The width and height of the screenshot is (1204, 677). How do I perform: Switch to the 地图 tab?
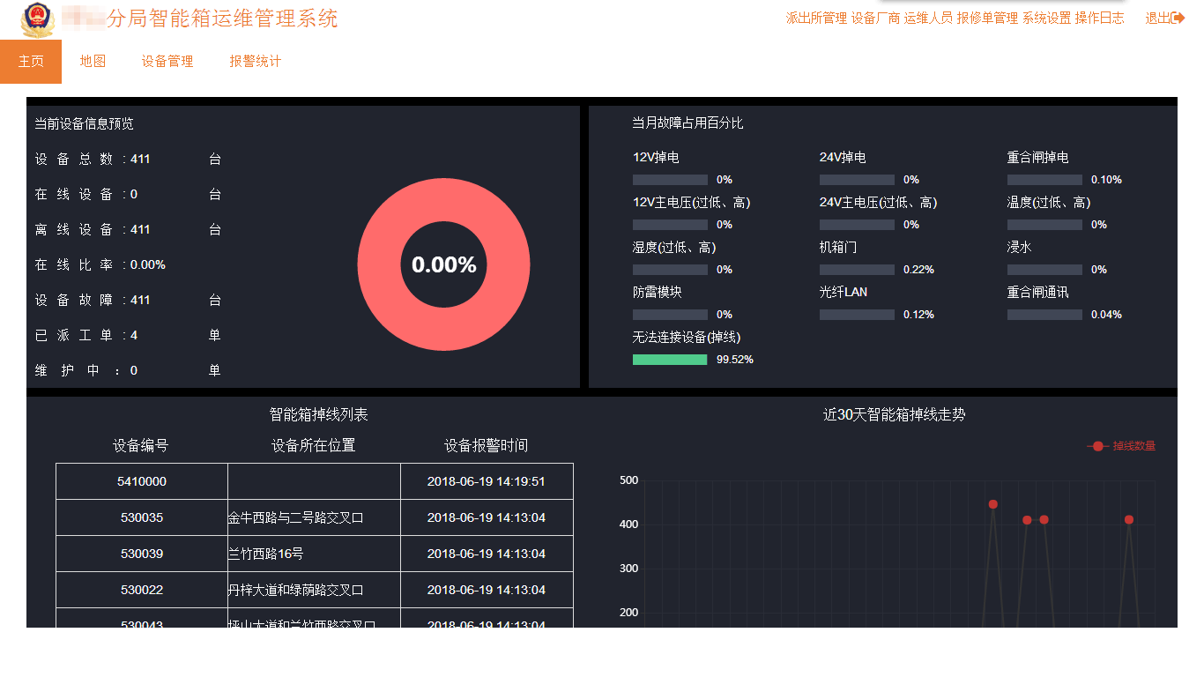(93, 62)
